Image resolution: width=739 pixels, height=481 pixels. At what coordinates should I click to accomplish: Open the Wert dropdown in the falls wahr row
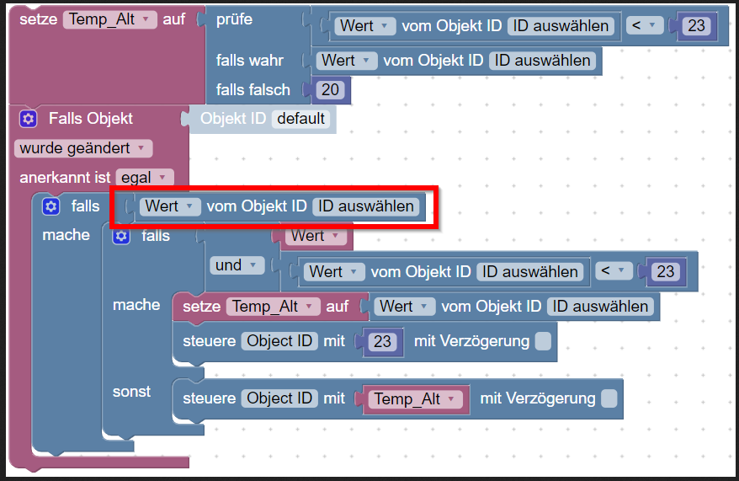347,61
